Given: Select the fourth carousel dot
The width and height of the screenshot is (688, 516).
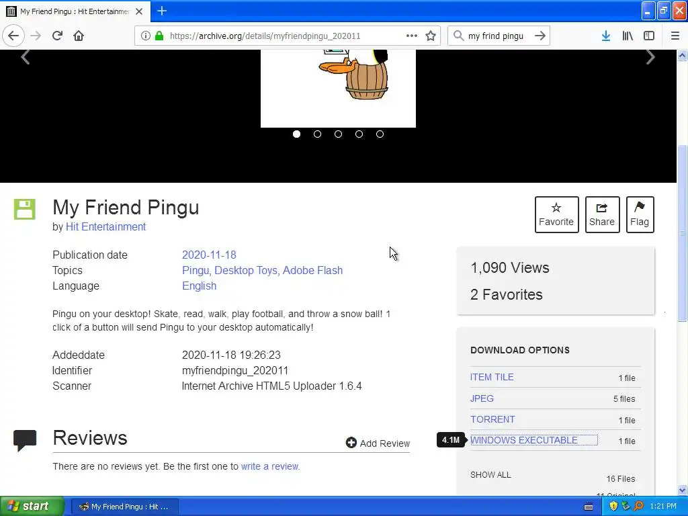Looking at the screenshot, I should tap(359, 134).
